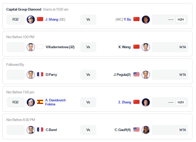Click C. Gauff's player photo
This screenshot has height=142, width=196.
tap(146, 130)
